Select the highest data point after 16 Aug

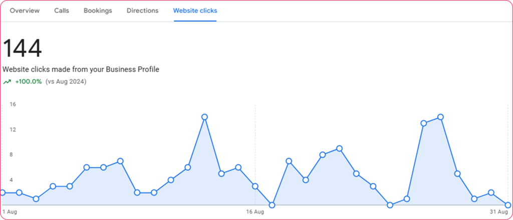click(x=440, y=117)
